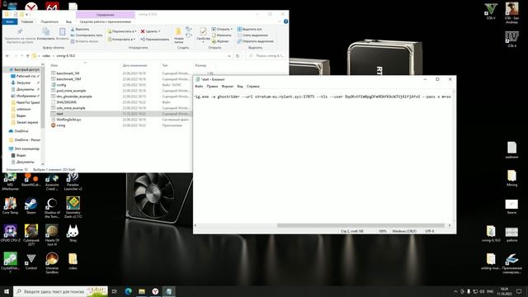Click Скопировать путь in the ribbon
528x297 pixels.
(x=87, y=35)
